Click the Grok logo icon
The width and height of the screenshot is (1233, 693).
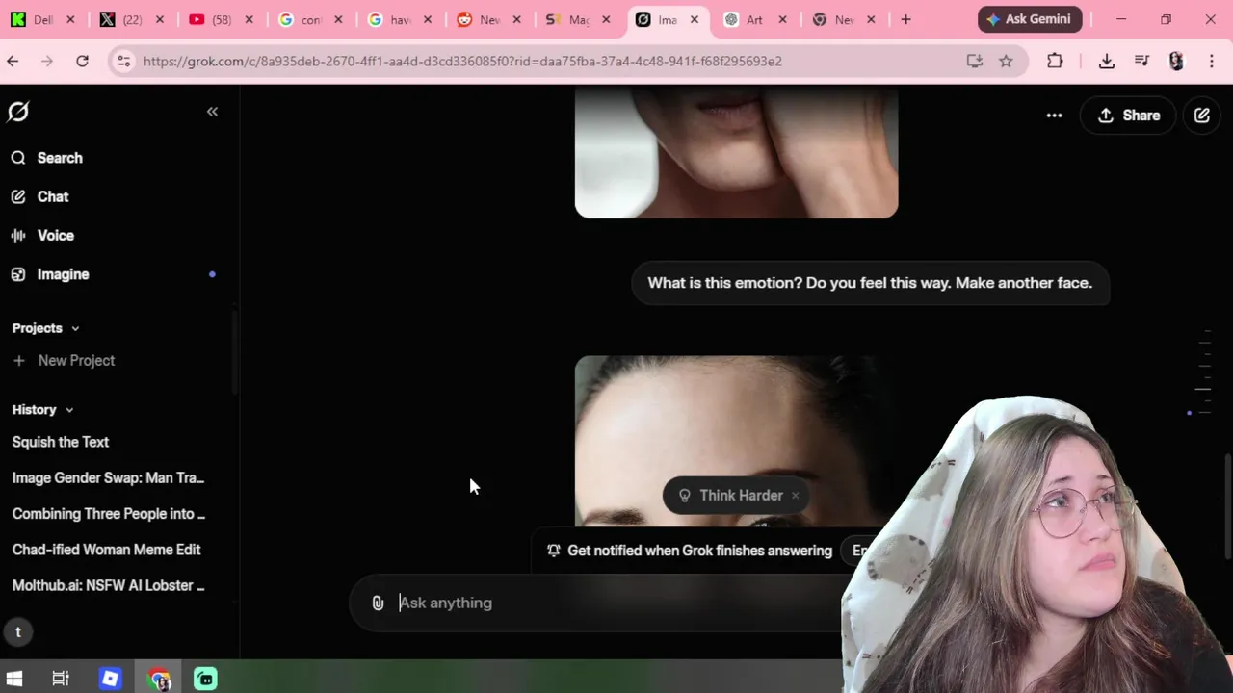tap(18, 112)
